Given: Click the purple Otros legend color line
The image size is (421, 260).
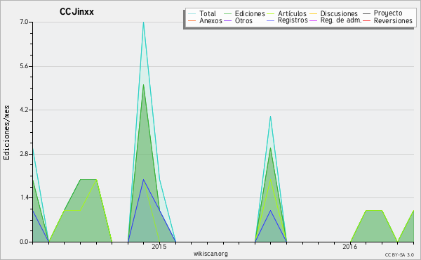Looking at the screenshot, I should [227, 20].
